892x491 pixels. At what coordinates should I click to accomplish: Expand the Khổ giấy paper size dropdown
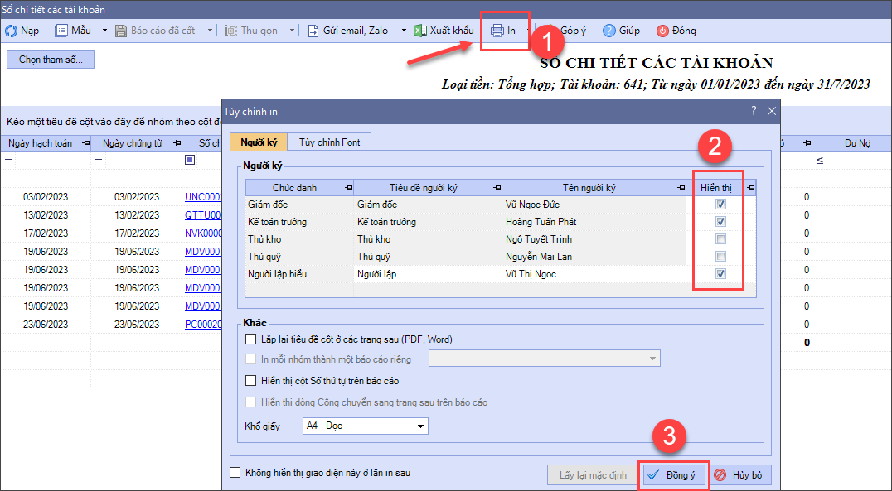click(x=421, y=426)
